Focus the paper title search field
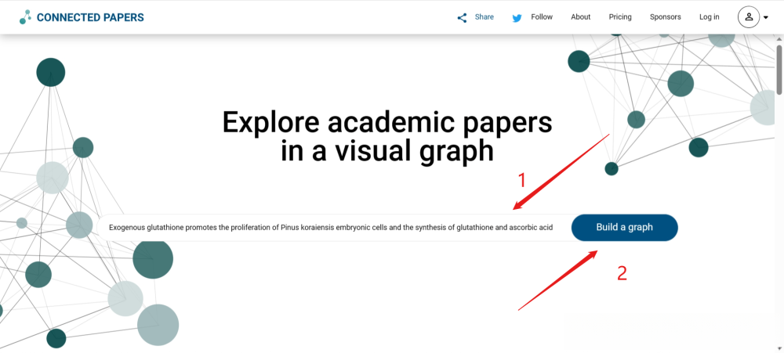 (x=331, y=228)
